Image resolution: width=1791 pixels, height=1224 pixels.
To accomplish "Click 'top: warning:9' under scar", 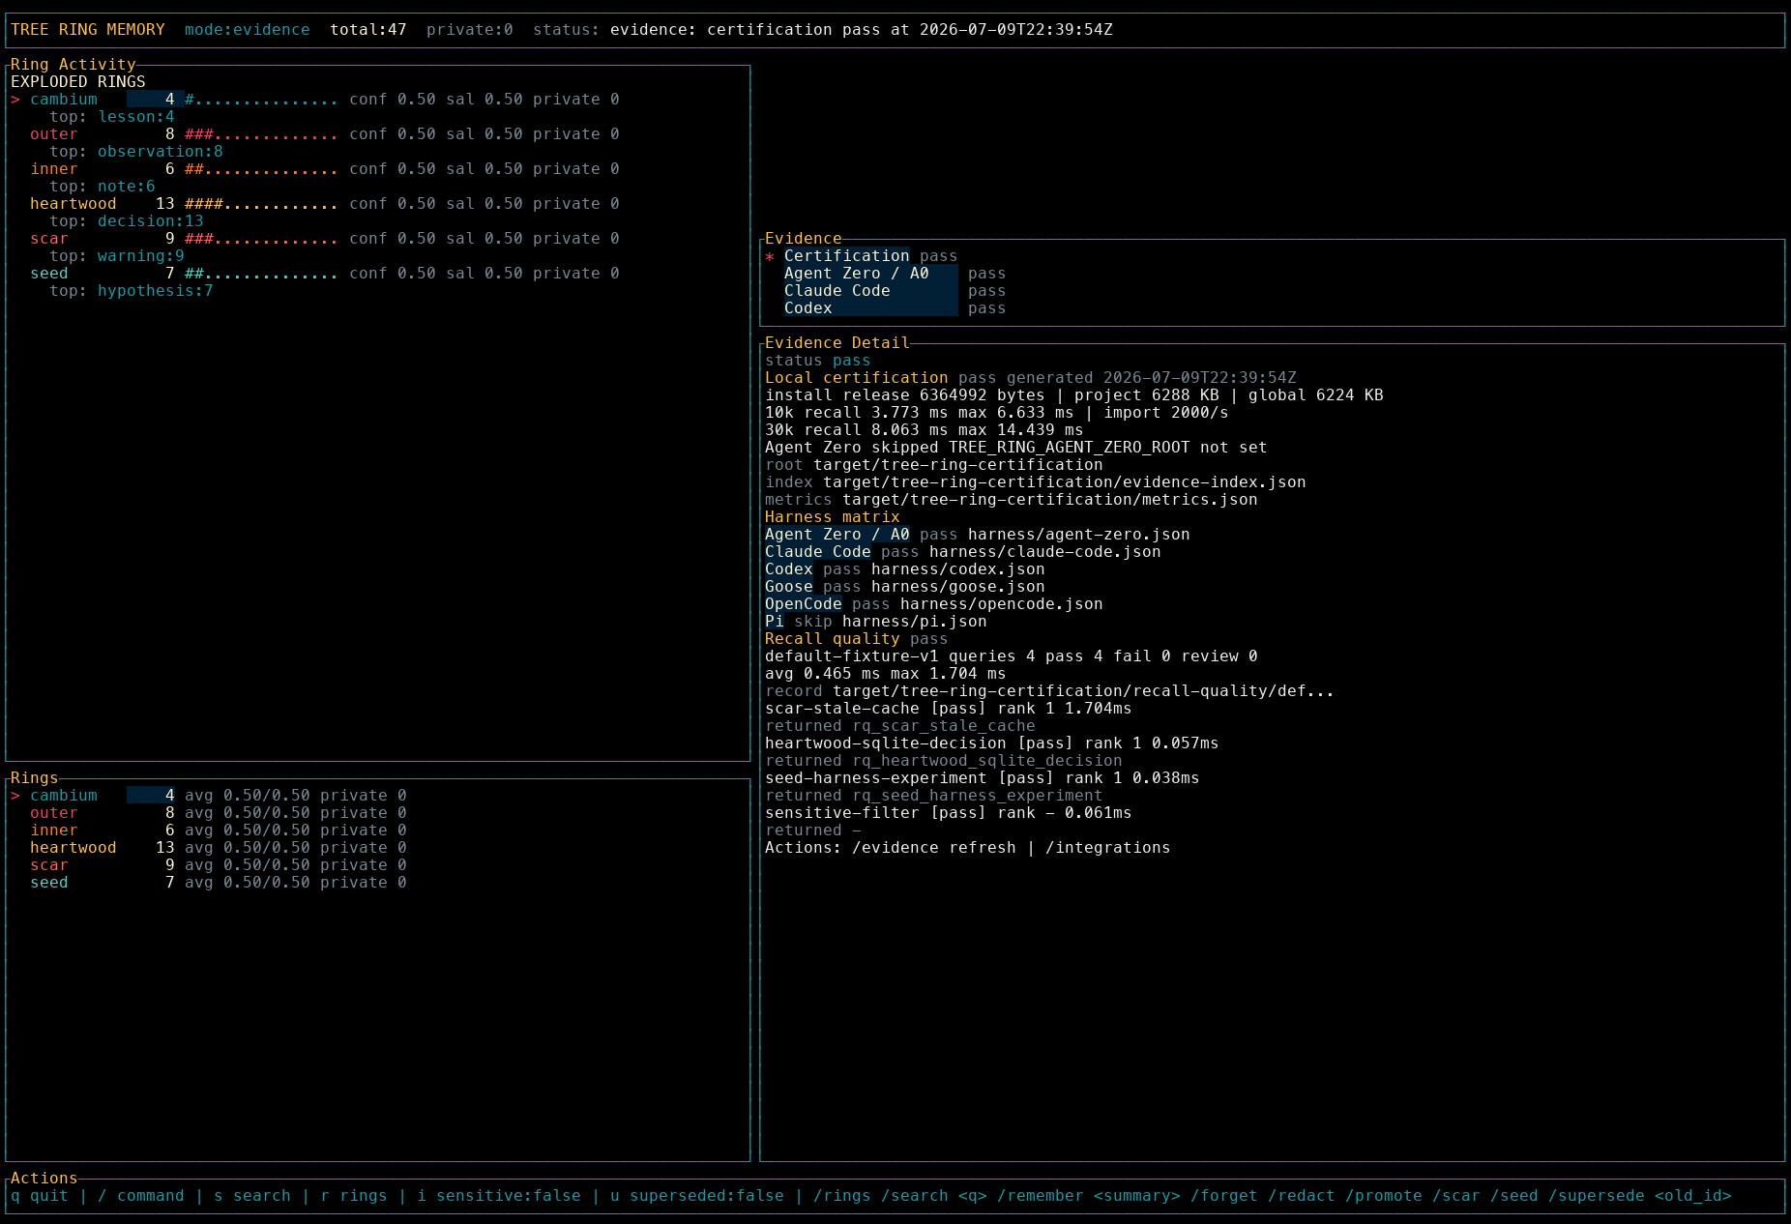I will coord(117,256).
